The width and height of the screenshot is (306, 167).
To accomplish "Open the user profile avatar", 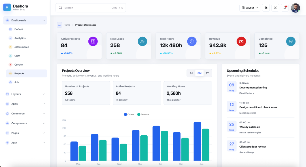I will (x=296, y=8).
